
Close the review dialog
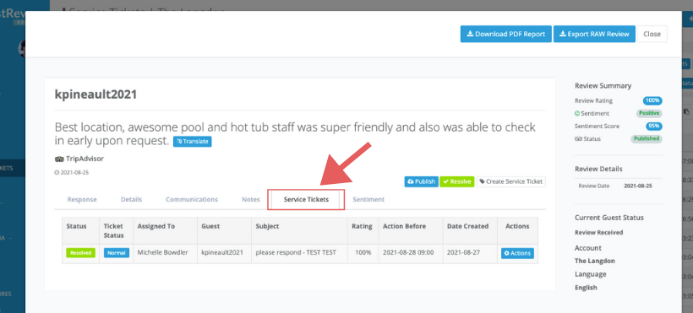pyautogui.click(x=652, y=34)
